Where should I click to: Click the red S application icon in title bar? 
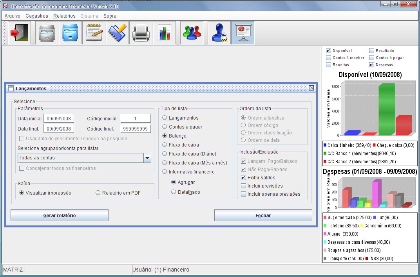coord(5,5)
